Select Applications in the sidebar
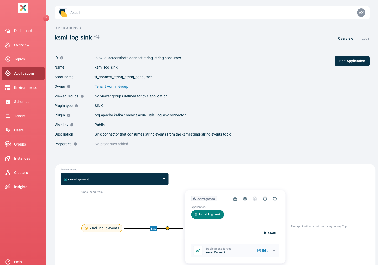The height and width of the screenshot is (269, 378). click(23, 73)
